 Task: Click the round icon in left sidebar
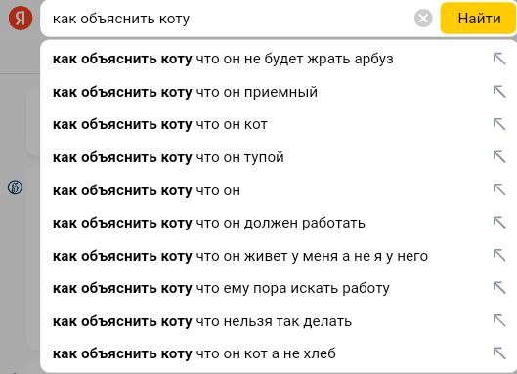(x=15, y=187)
